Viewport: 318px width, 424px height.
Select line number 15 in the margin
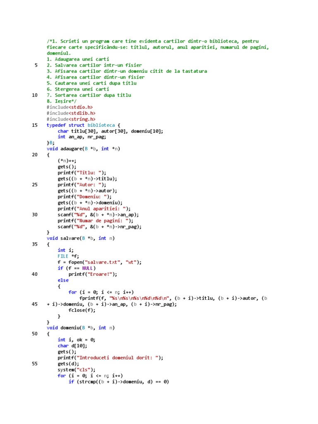coord(35,125)
